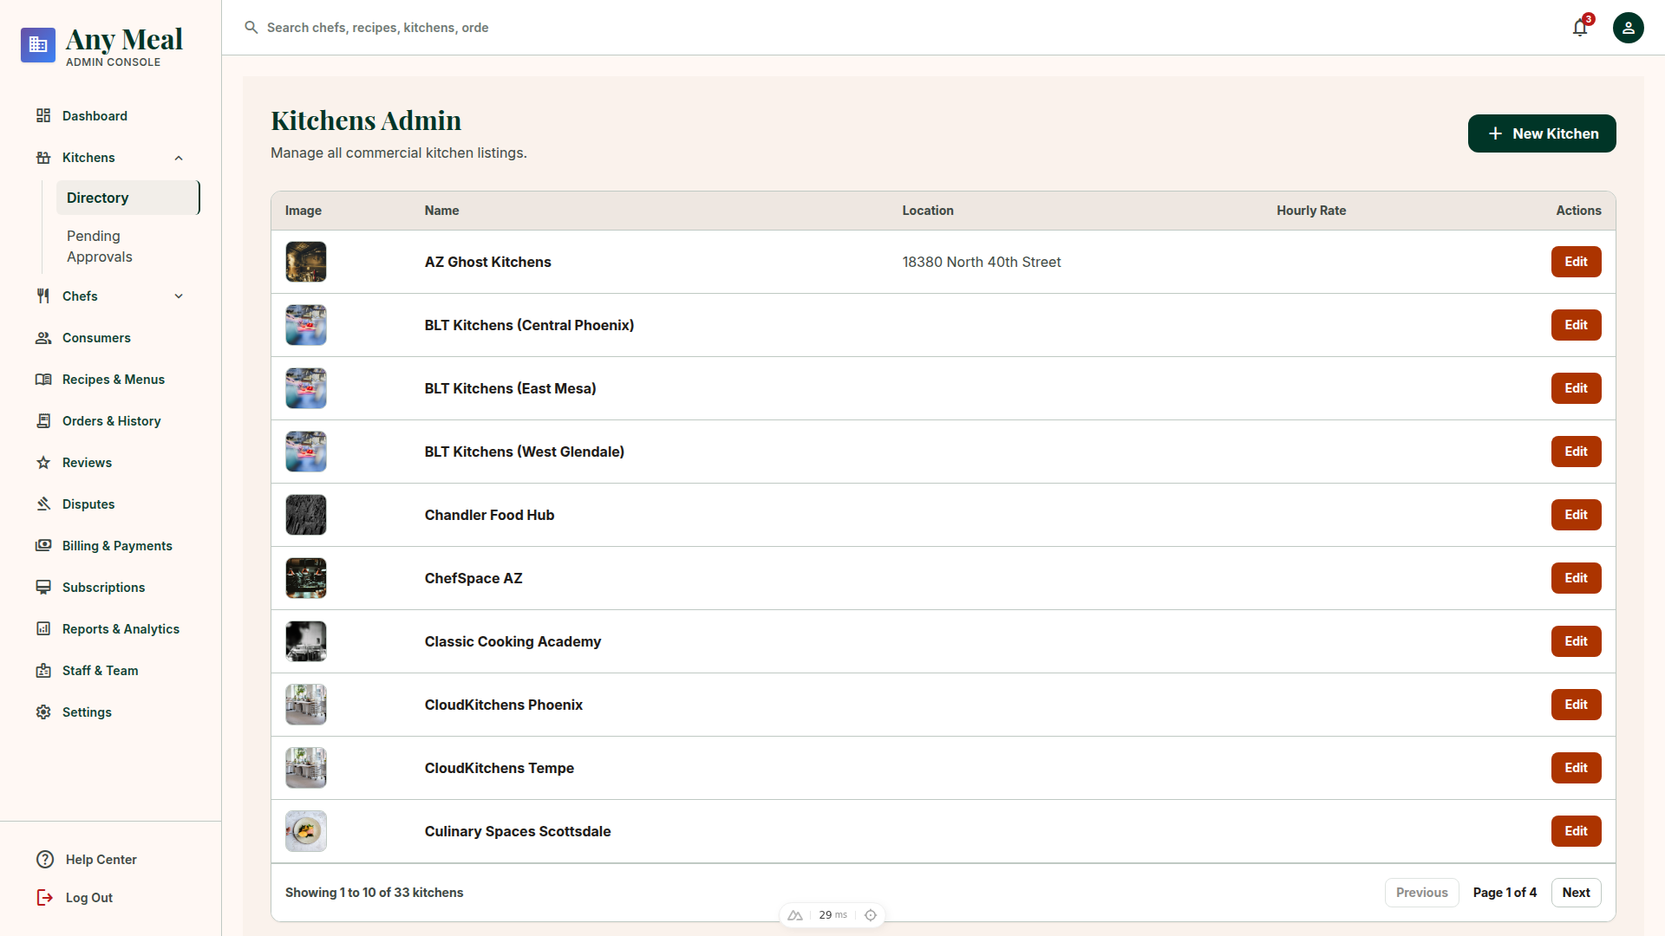Open the Chefs sidebar menu label
Screen dimensions: 1665x936
(x=80, y=296)
